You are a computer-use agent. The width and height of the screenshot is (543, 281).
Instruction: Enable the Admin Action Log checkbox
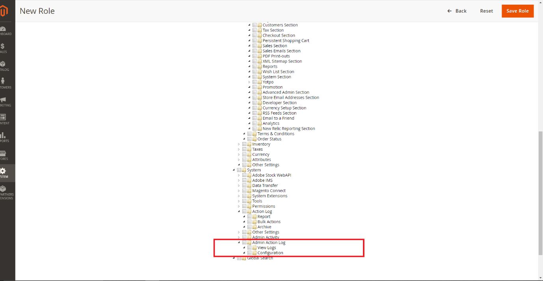click(x=244, y=243)
